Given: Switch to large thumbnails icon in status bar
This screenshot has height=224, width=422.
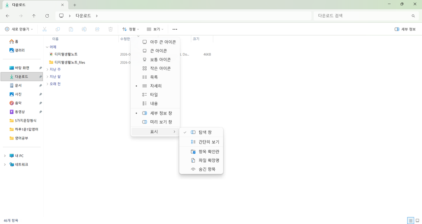Looking at the screenshot, I should (x=417, y=221).
